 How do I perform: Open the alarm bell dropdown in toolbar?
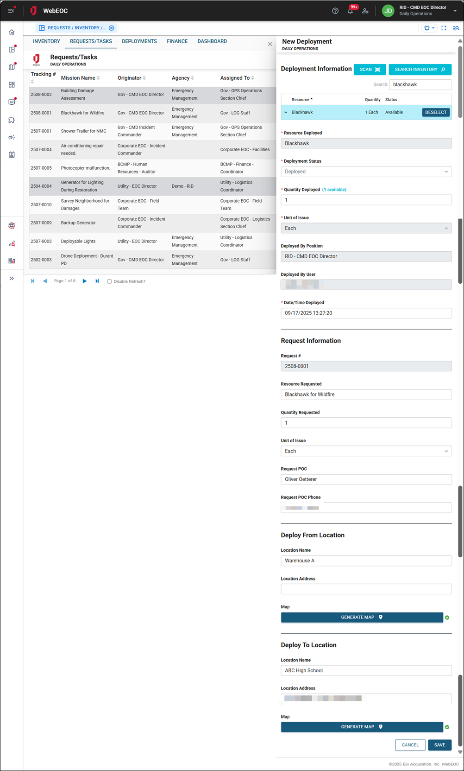(x=429, y=28)
